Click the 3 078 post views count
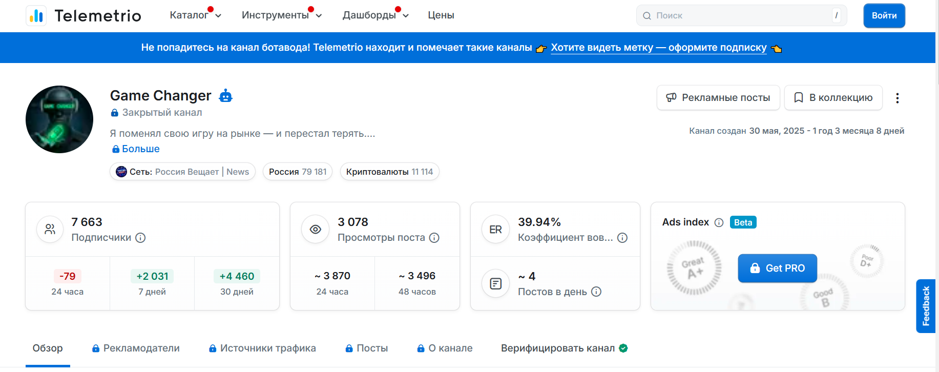Viewport: 939px width, 372px height. [353, 222]
